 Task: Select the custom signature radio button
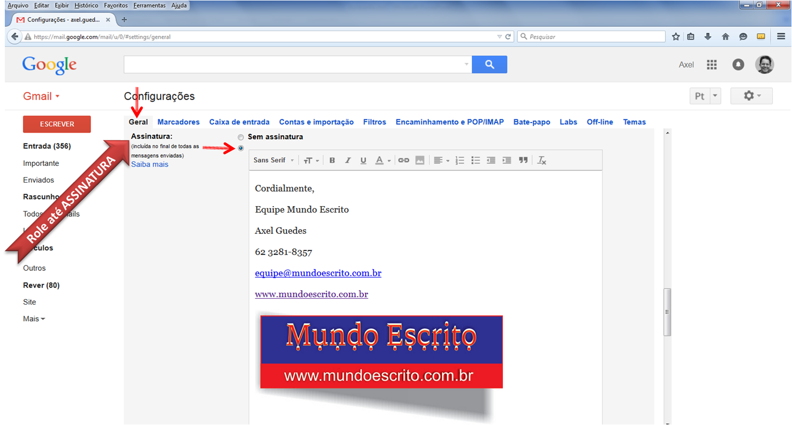click(x=240, y=148)
